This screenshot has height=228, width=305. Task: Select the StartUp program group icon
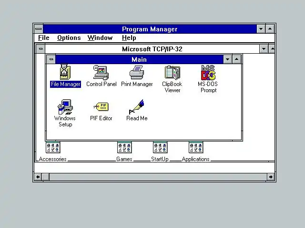[x=160, y=147]
